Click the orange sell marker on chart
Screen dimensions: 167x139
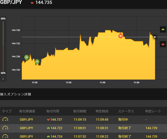[x=121, y=36]
